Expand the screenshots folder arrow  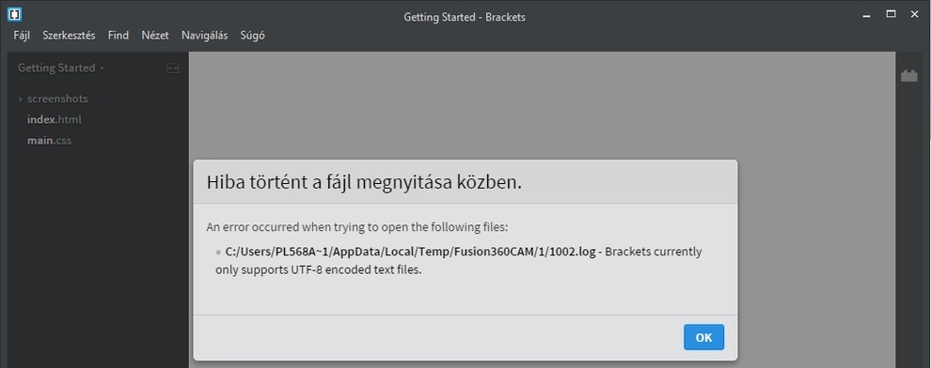click(21, 99)
